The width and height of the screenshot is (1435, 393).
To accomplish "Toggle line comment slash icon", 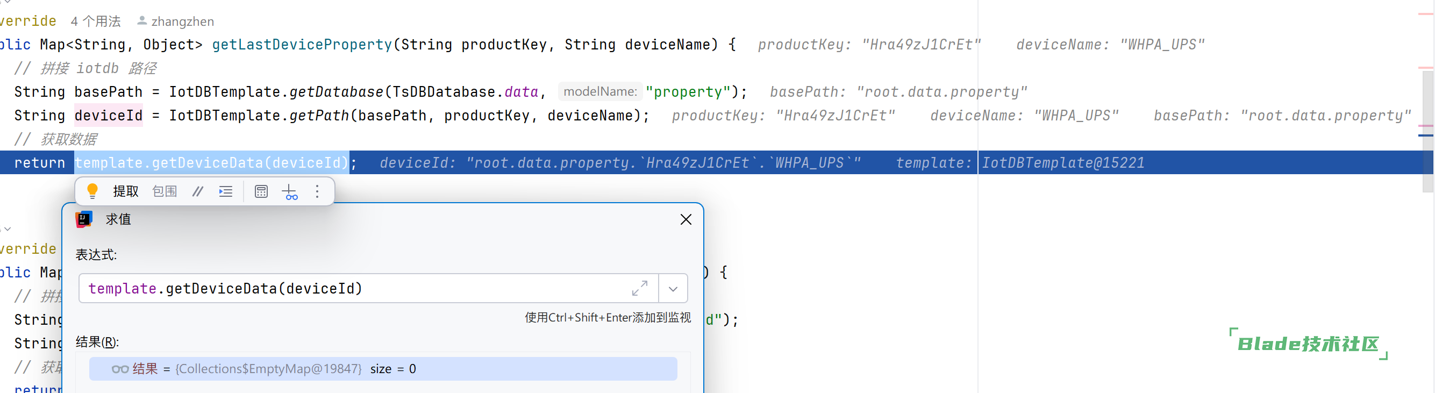I will click(x=197, y=191).
